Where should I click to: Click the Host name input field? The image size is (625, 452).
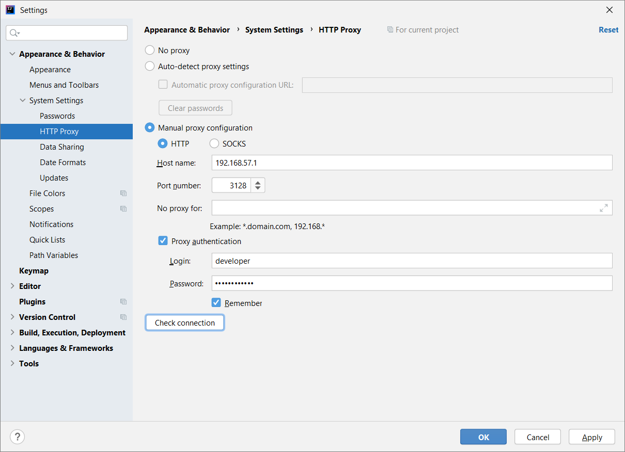pos(412,163)
